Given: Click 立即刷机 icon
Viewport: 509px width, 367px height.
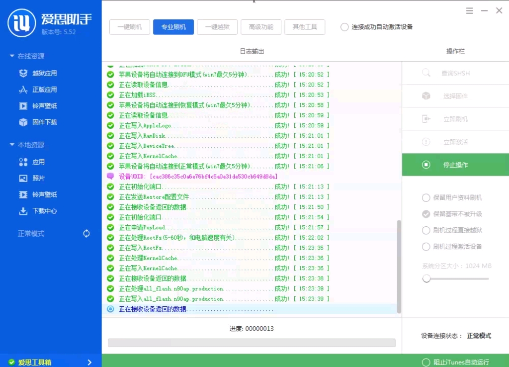Looking at the screenshot, I should (x=426, y=119).
